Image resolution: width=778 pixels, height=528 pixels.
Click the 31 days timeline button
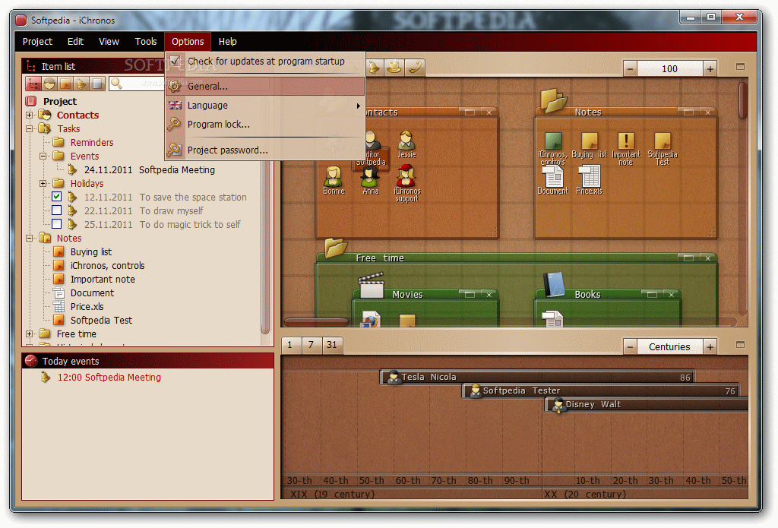332,344
